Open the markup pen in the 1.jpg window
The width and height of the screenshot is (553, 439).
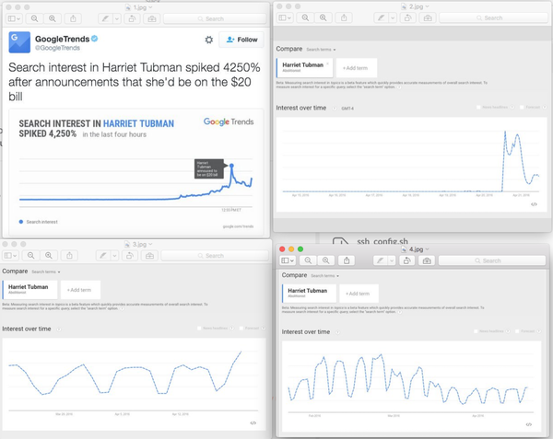click(x=105, y=18)
